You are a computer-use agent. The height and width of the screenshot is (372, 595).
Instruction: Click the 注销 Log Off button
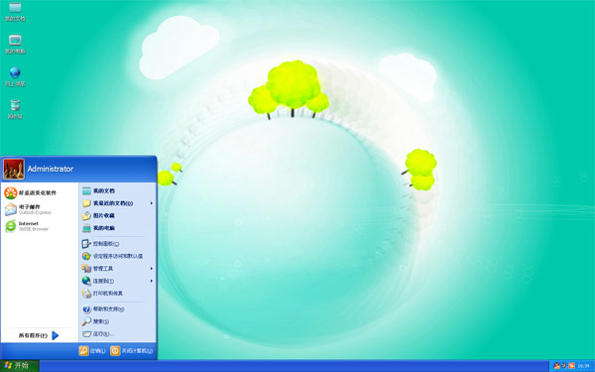(92, 351)
